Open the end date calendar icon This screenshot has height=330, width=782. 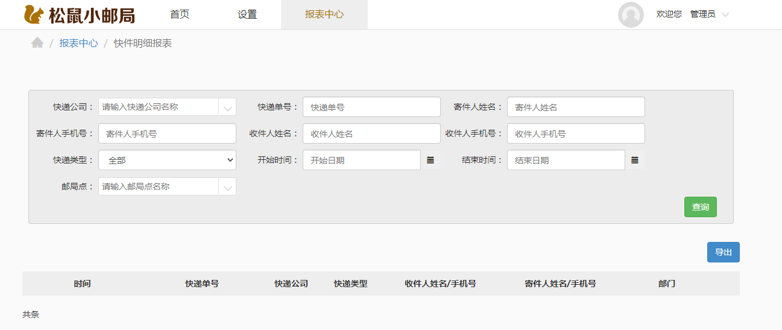point(635,160)
